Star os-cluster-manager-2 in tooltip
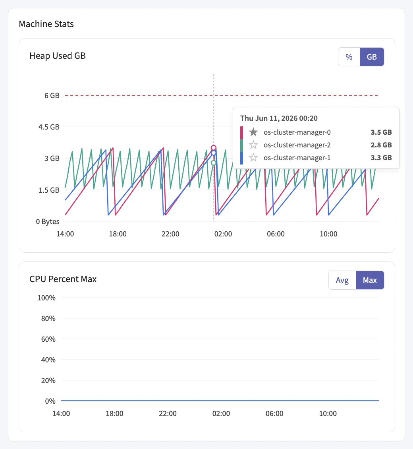The image size is (413, 449). click(253, 145)
